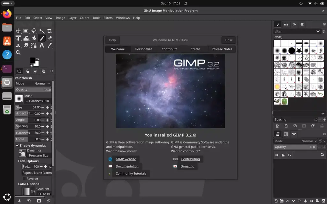The width and height of the screenshot is (327, 204).
Task: Open the Community Tutorials link
Action: coord(131,174)
